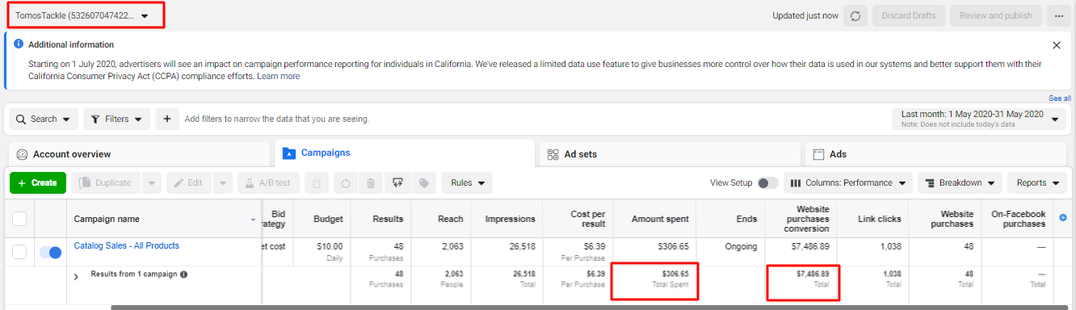Click the See all link
The height and width of the screenshot is (310, 1076).
pos(1060,98)
